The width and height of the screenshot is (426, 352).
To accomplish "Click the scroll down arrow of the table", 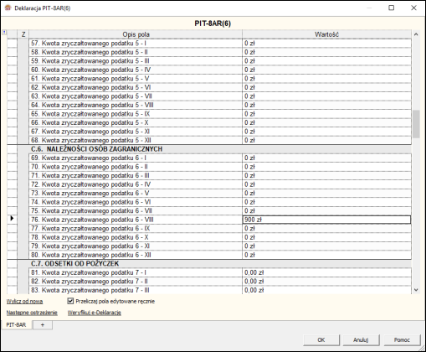I will 416,290.
